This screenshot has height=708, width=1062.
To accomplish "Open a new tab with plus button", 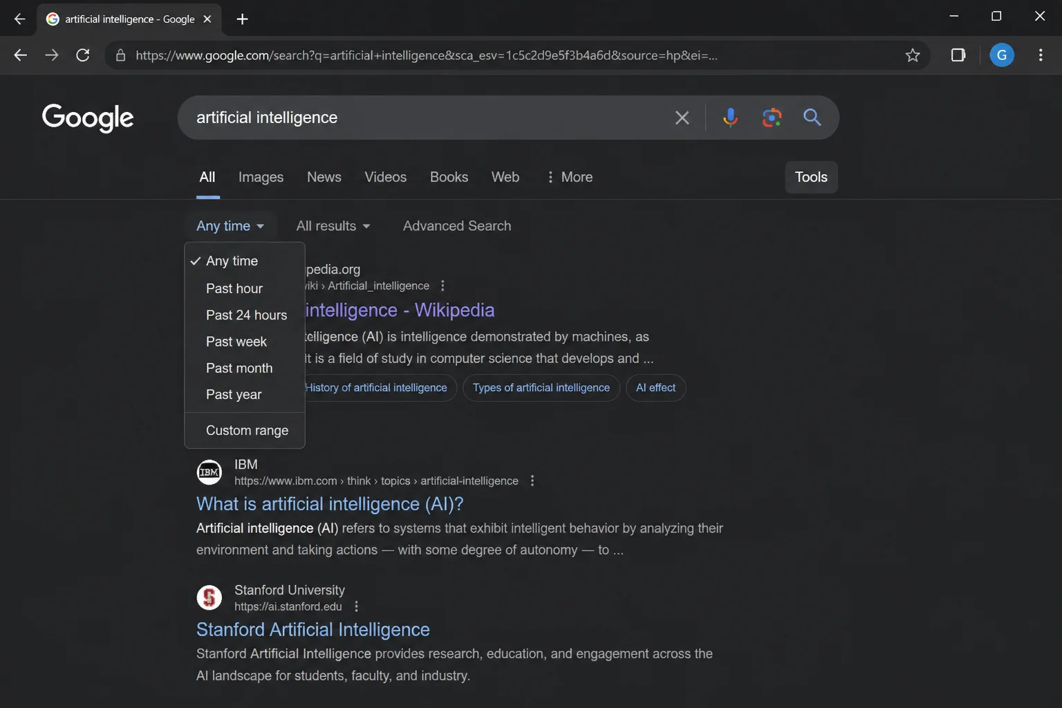I will tap(242, 19).
